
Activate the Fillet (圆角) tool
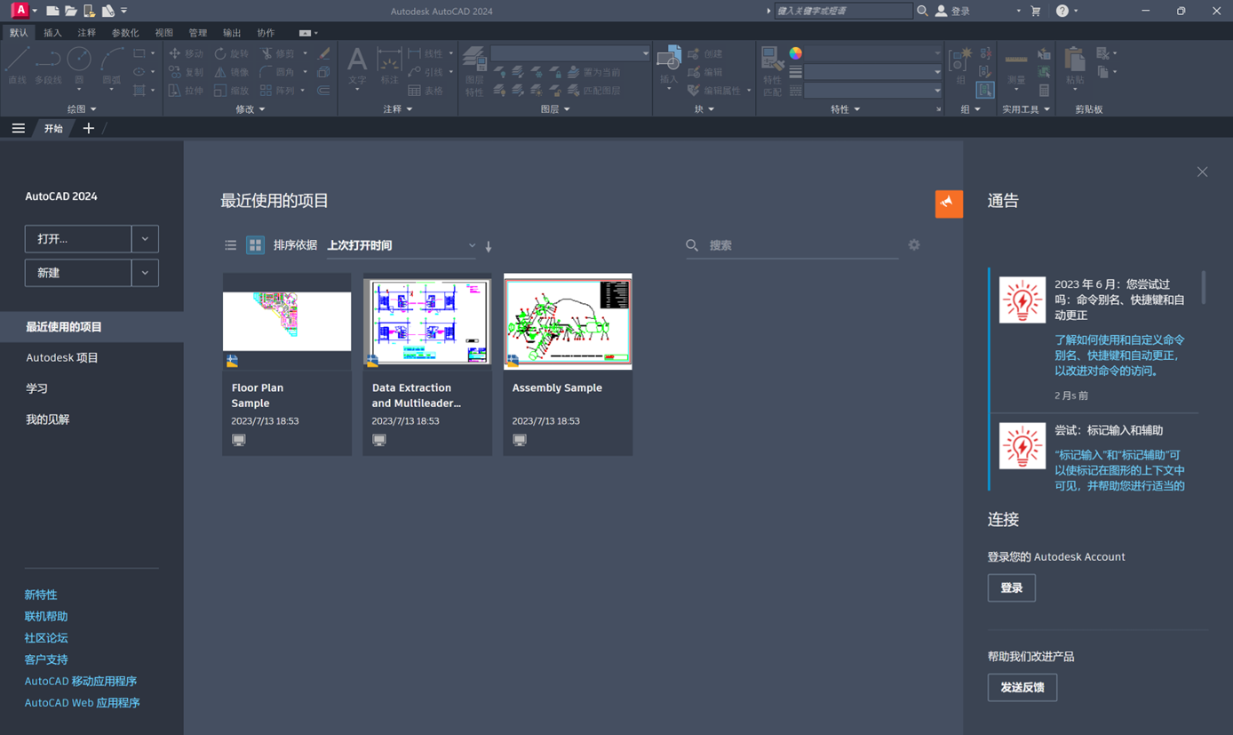point(278,72)
